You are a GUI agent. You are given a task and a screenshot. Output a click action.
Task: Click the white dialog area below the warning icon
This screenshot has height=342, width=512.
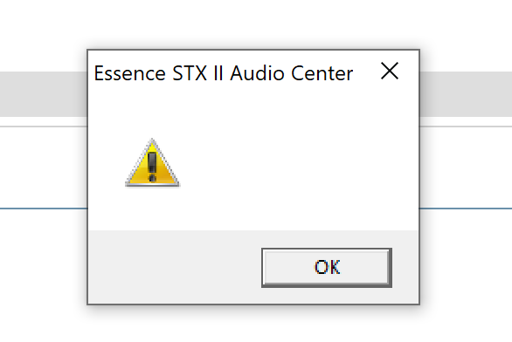[153, 209]
